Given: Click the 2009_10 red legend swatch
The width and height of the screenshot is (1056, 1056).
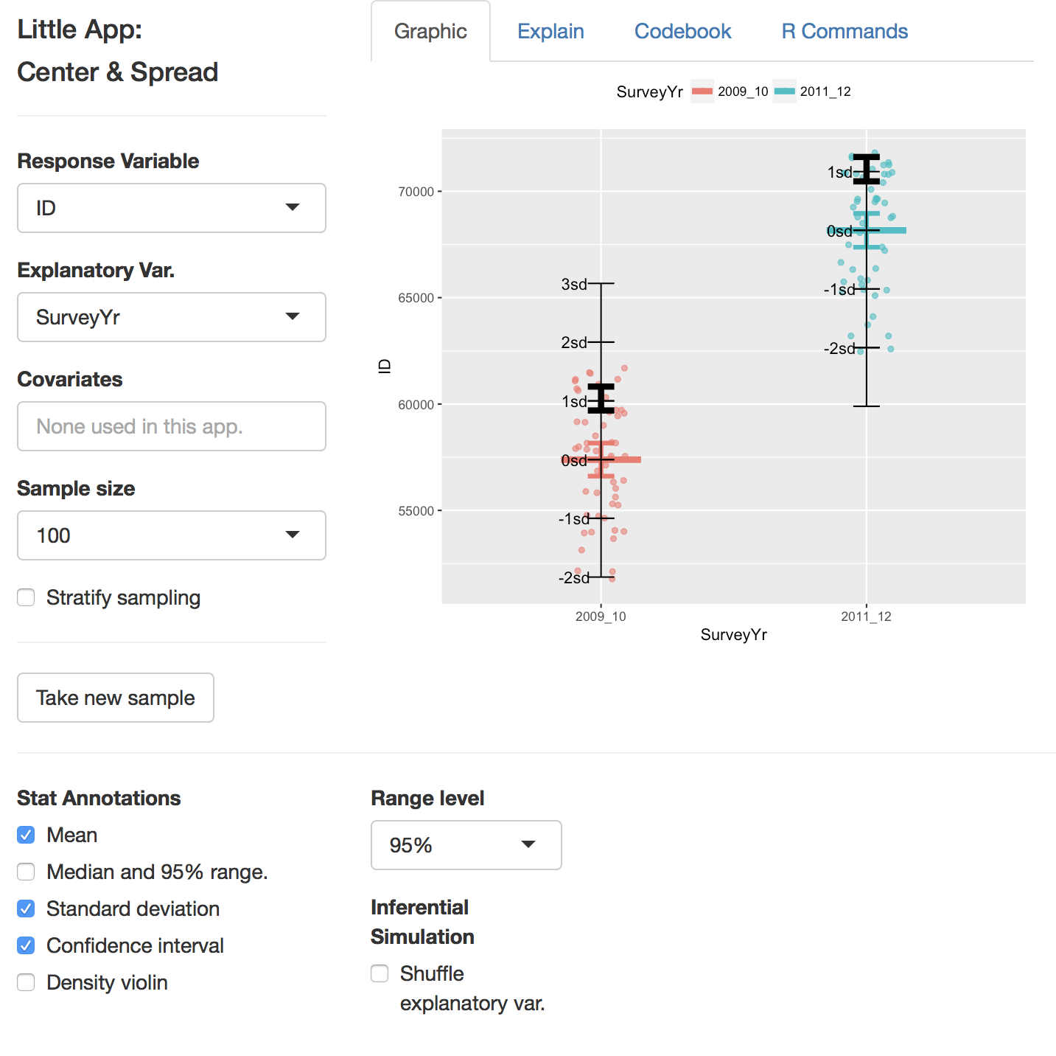Looking at the screenshot, I should pyautogui.click(x=702, y=91).
